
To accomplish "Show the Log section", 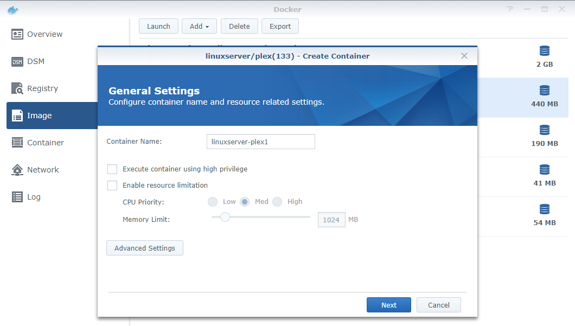I will coord(34,197).
